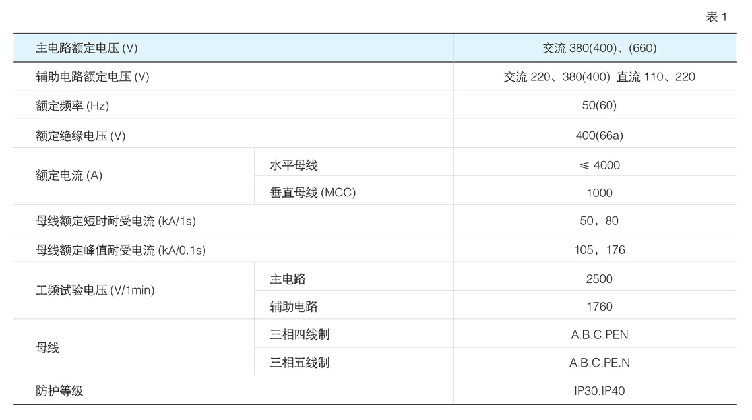Screen dimensions: 752x420
Task: Click the 主电路额定电压 (V) header cell
Action: coord(86,48)
